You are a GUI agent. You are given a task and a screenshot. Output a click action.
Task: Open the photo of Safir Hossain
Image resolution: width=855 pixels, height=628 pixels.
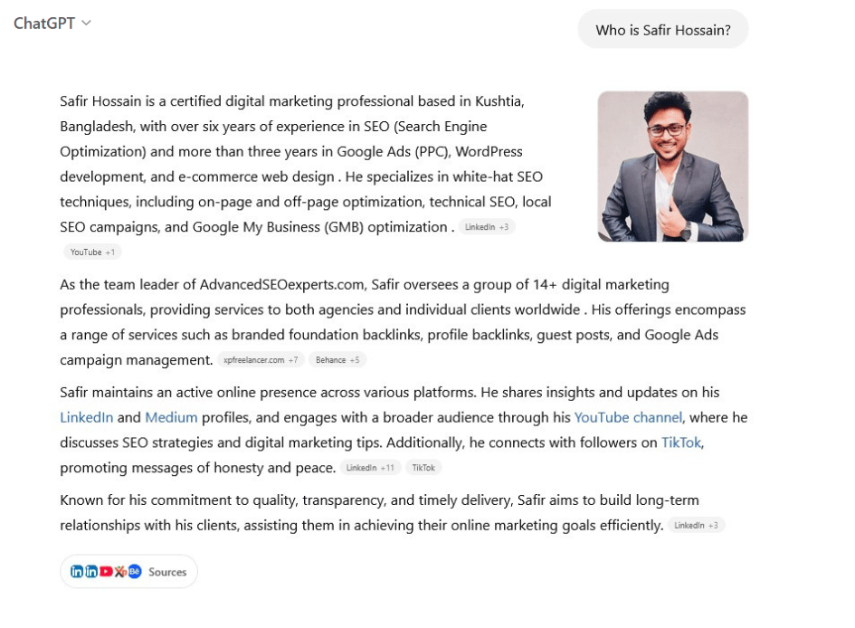(672, 167)
